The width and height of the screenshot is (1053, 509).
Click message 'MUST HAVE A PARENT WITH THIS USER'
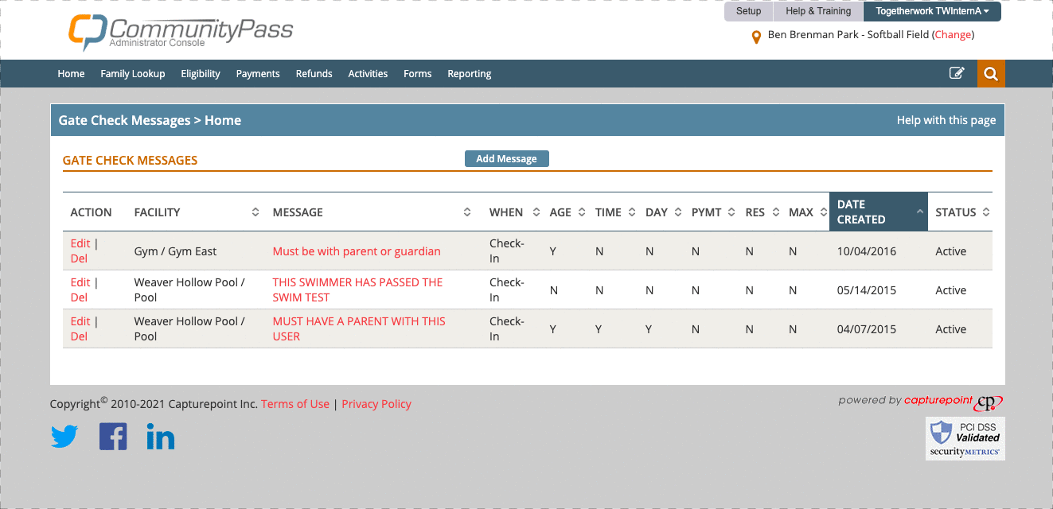[359, 328]
